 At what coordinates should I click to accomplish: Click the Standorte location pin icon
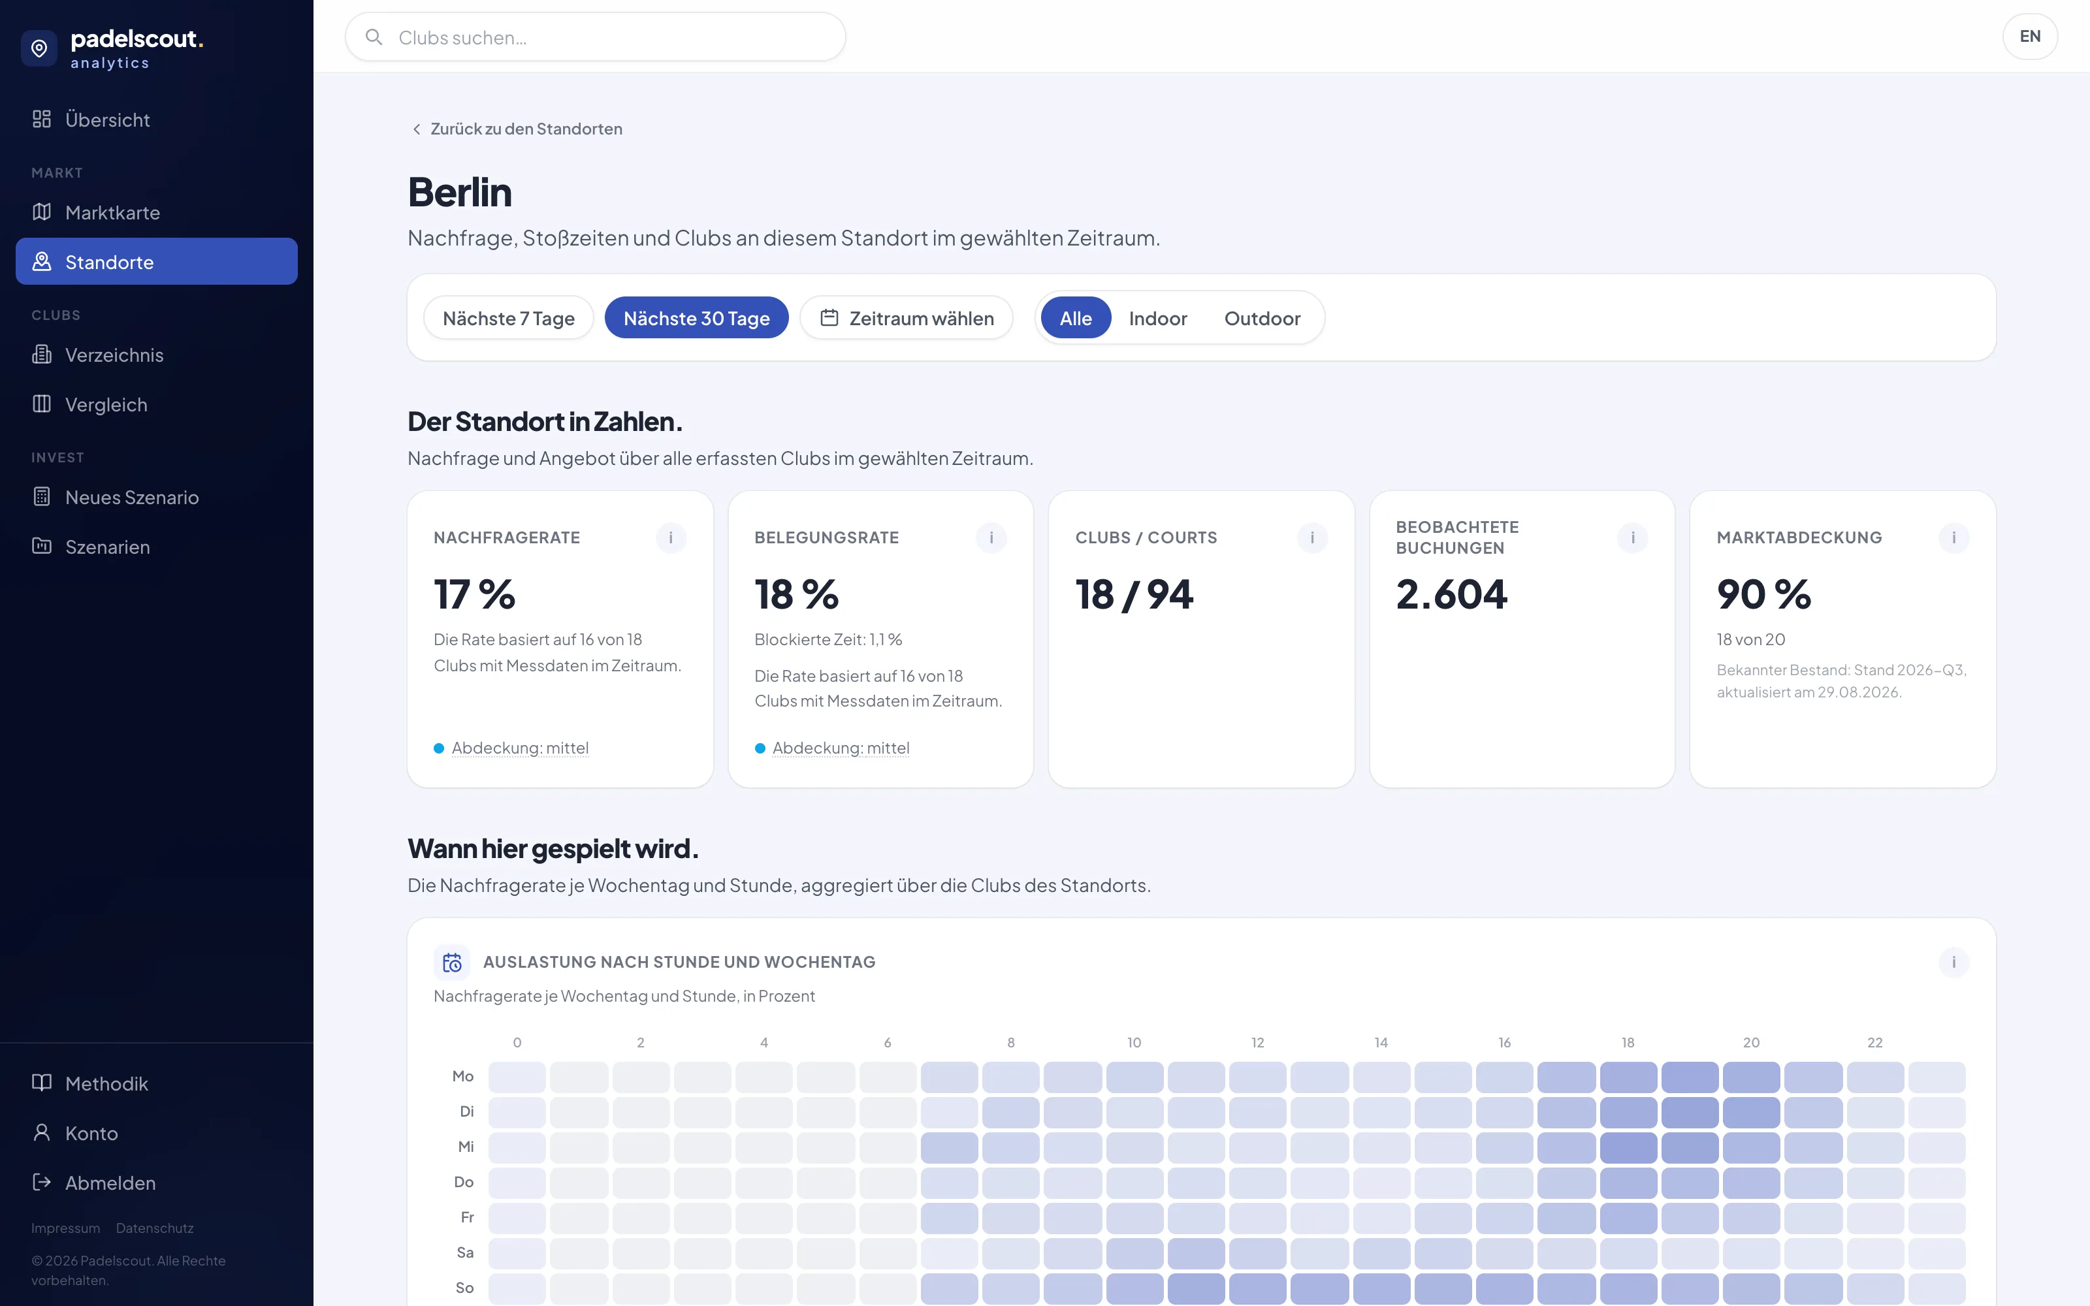pos(41,261)
